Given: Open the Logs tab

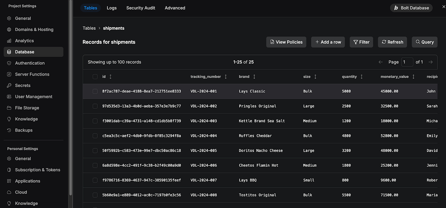Looking at the screenshot, I should 112,8.
